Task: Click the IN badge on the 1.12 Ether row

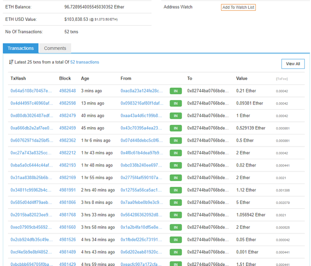Action: 176,190
